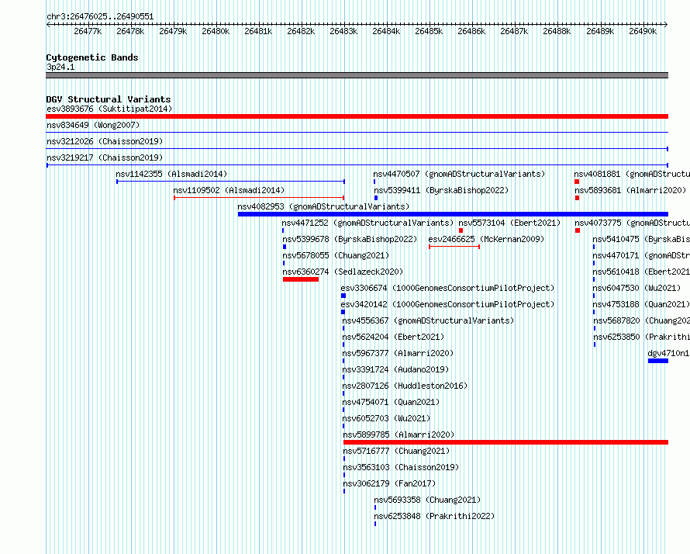
Task: Click the 26477k ruler position
Action: 88,31
